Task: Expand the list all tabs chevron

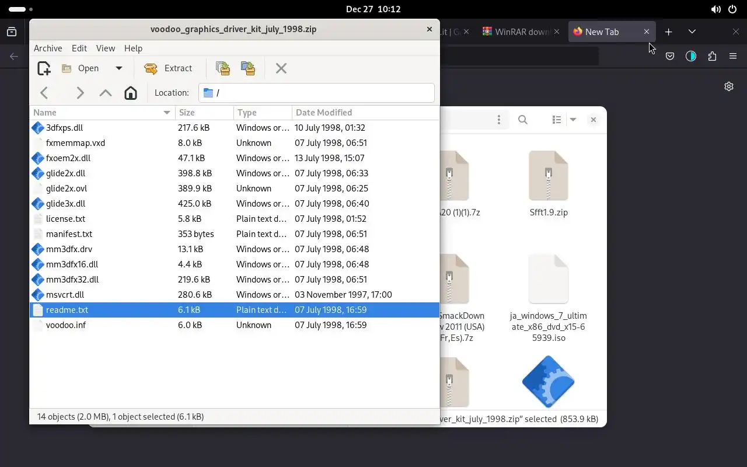Action: pyautogui.click(x=692, y=32)
